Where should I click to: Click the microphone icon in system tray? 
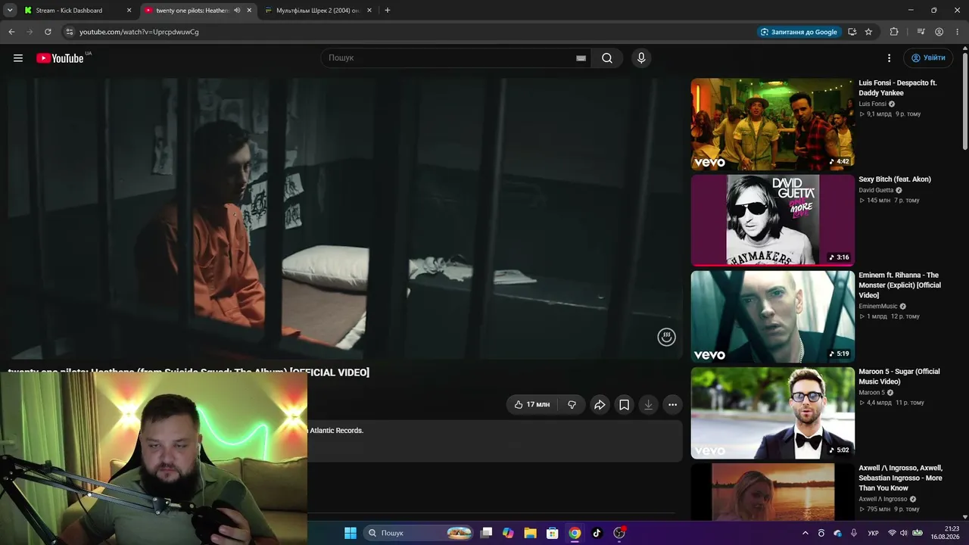(x=854, y=533)
